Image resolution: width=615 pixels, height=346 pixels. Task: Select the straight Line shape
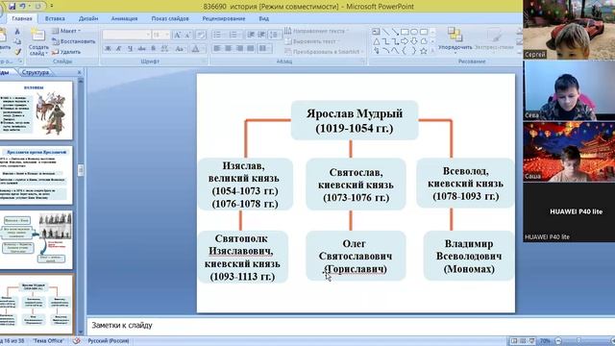point(386,32)
